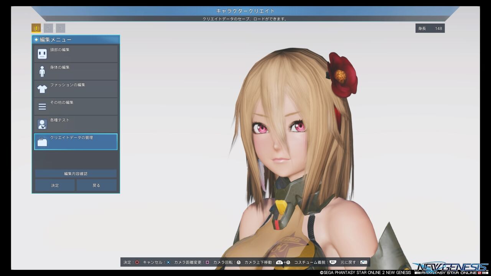
Task: Click the カメラ距離変更 hint label
Action: pyautogui.click(x=188, y=262)
